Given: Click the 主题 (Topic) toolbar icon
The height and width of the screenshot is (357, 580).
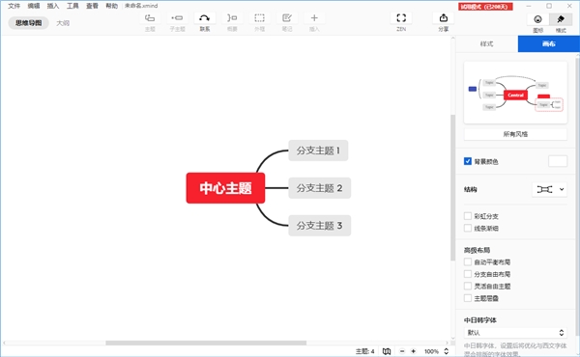Looking at the screenshot, I should pyautogui.click(x=150, y=18).
